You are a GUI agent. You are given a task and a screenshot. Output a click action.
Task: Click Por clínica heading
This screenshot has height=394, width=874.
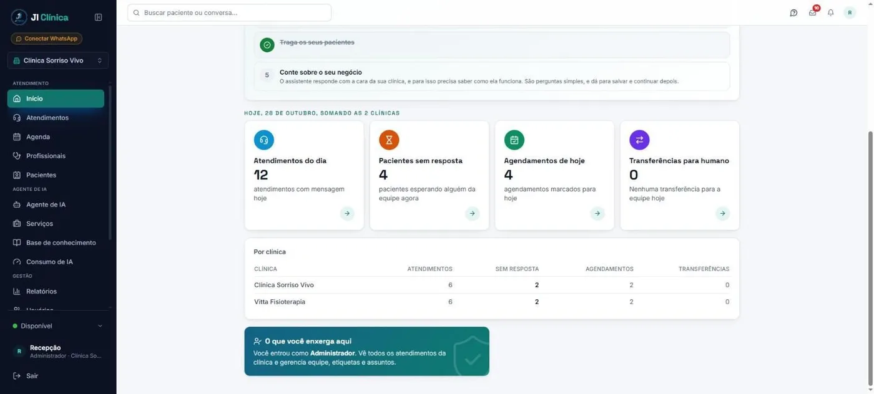[270, 252]
